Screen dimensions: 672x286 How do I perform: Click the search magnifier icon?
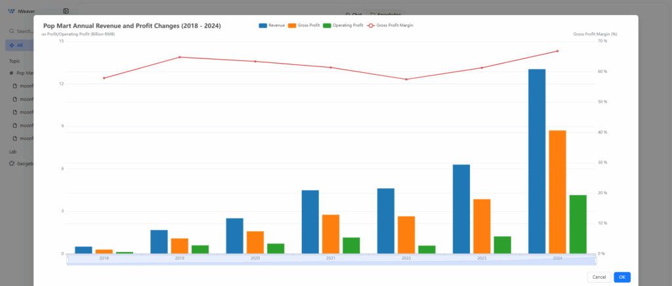click(x=12, y=31)
